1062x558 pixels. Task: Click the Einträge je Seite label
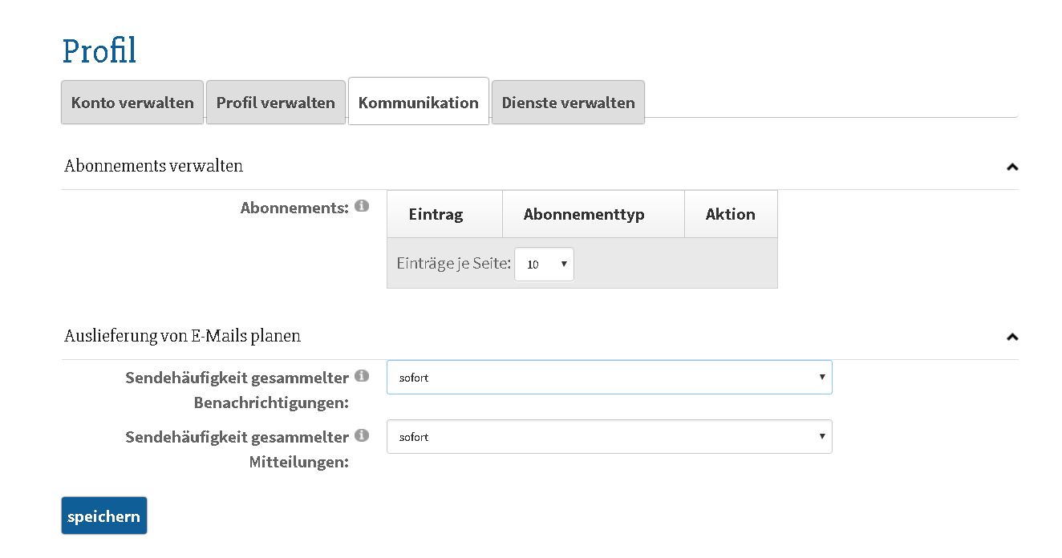click(453, 263)
